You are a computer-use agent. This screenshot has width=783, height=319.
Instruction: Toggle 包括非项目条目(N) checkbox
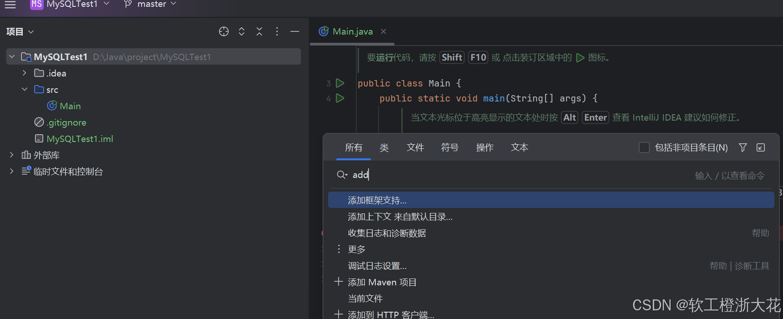[x=644, y=147]
